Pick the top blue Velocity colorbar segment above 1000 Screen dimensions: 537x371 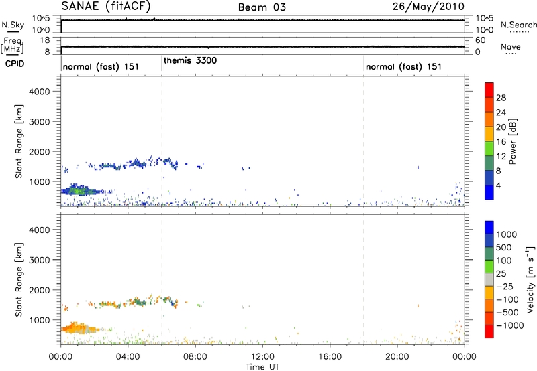point(489,228)
